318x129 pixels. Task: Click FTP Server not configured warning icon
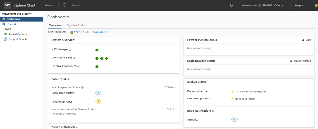click(x=232, y=91)
